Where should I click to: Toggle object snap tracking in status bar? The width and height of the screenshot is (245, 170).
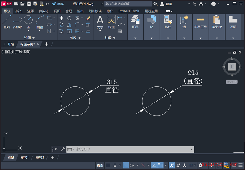[x=154, y=165]
